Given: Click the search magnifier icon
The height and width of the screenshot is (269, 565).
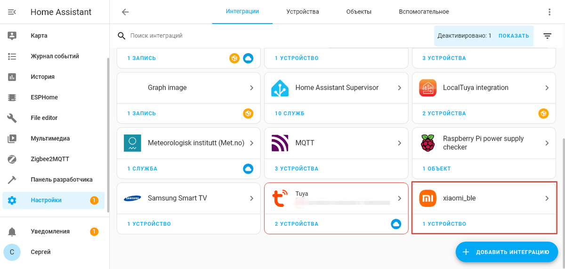Looking at the screenshot, I should coord(121,36).
